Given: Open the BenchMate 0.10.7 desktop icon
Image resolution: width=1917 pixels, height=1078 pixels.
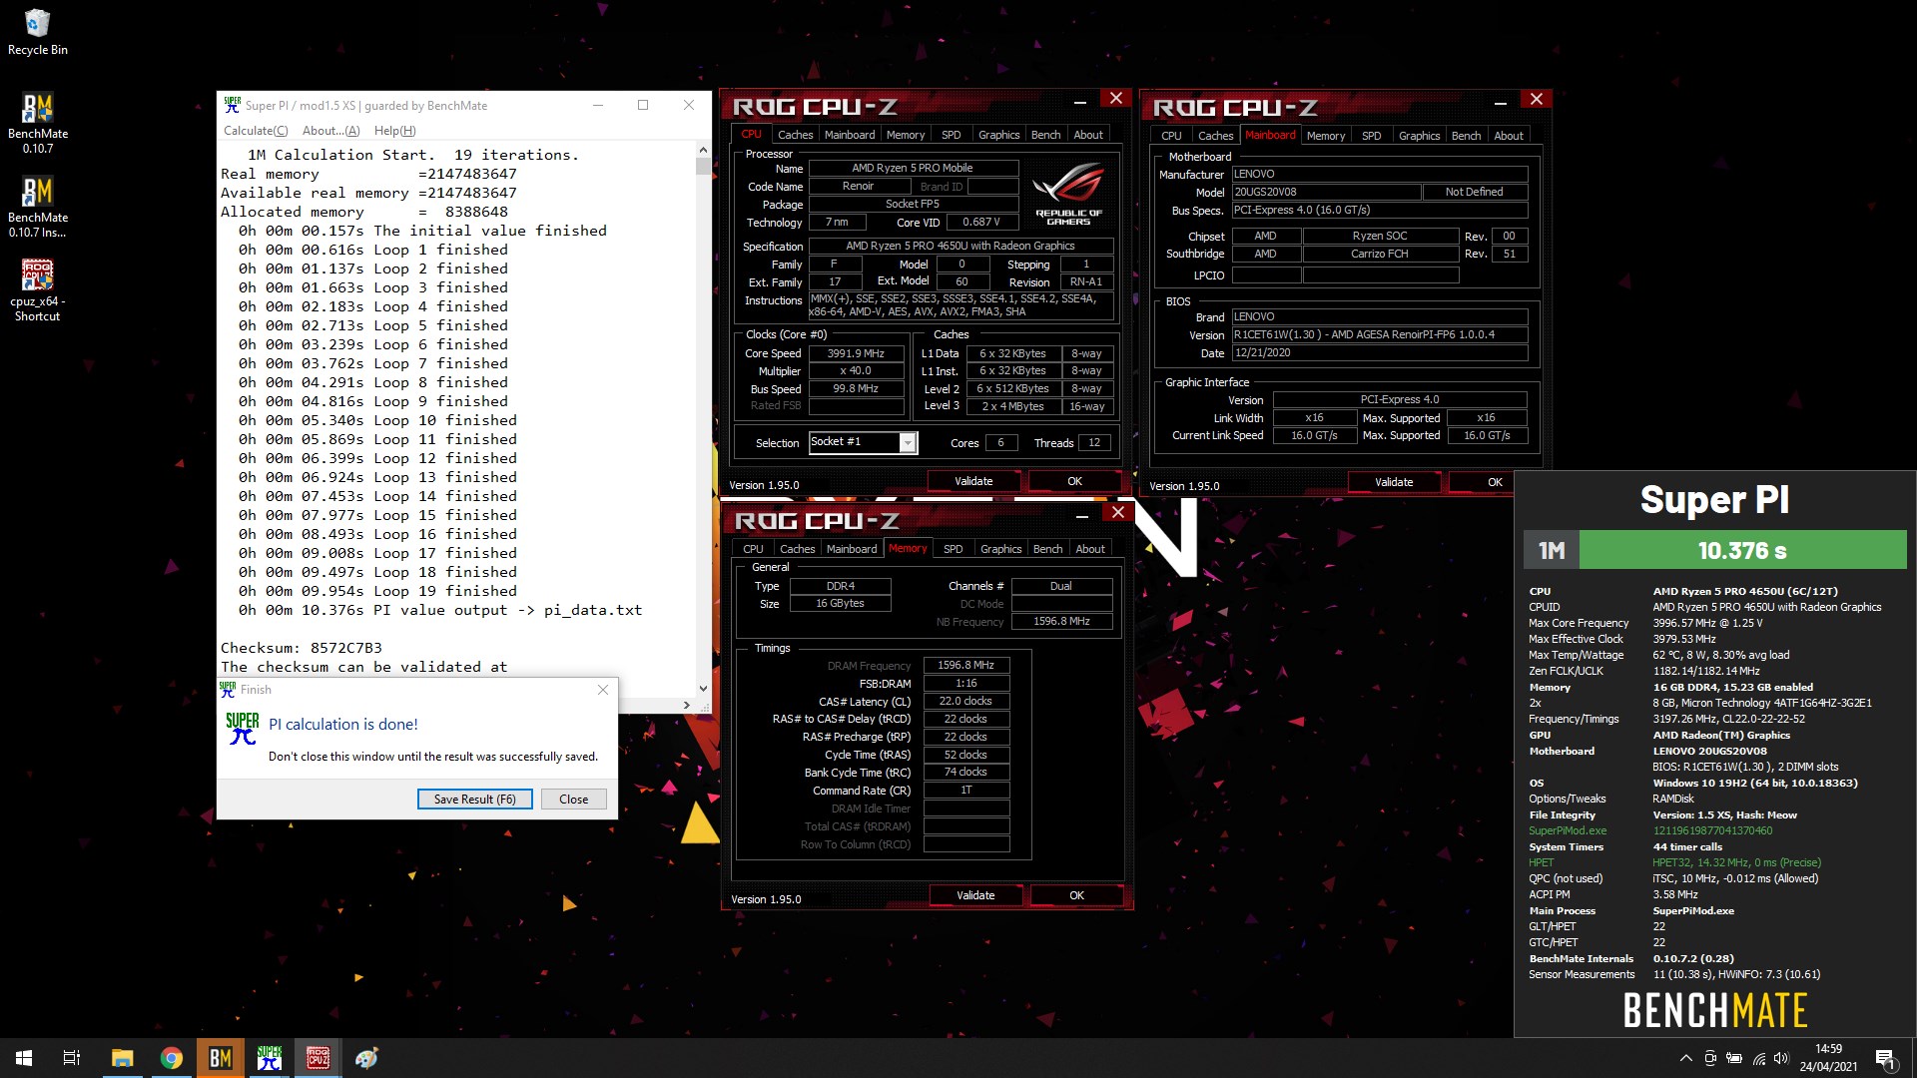Looking at the screenshot, I should coord(37,123).
